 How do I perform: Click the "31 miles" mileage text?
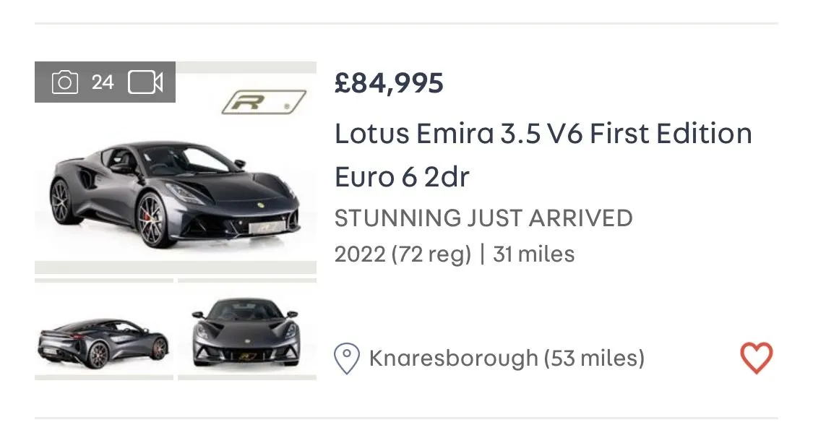pos(533,254)
